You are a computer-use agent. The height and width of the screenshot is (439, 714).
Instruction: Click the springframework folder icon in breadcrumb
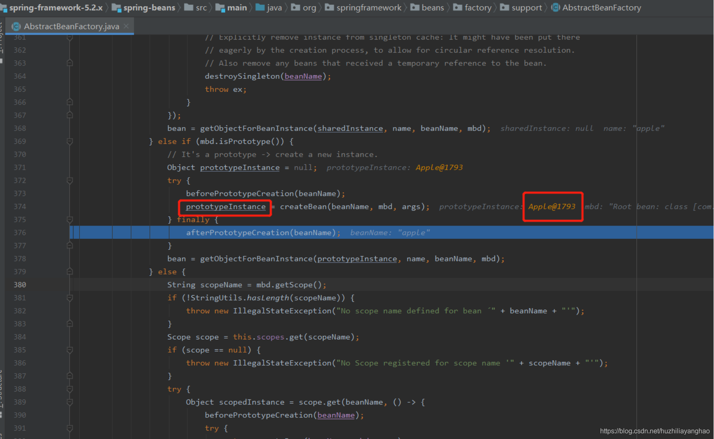pos(329,8)
